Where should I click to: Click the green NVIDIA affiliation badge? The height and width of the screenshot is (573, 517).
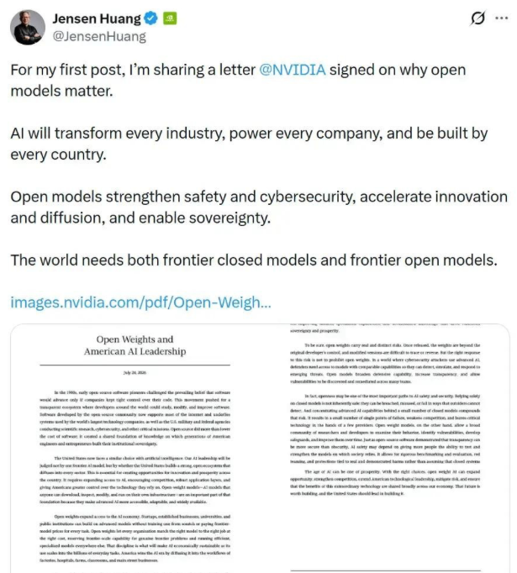tap(170, 18)
